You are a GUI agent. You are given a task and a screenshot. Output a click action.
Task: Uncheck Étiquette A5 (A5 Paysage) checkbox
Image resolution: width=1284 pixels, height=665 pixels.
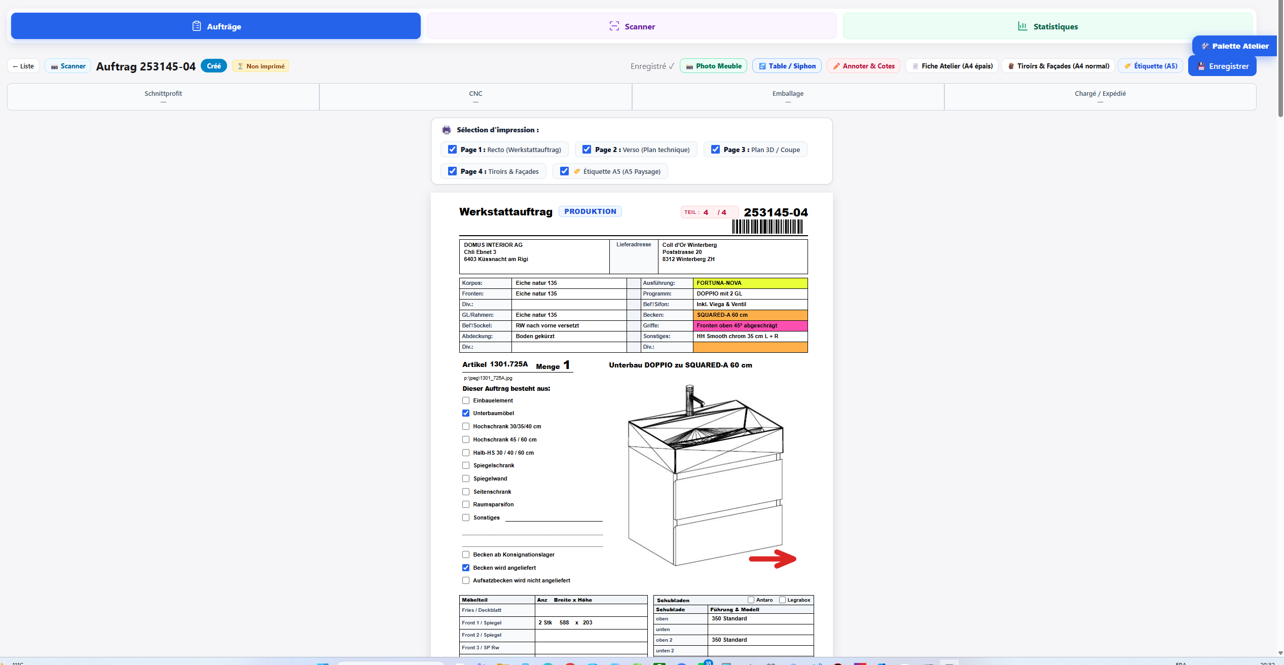click(x=564, y=171)
